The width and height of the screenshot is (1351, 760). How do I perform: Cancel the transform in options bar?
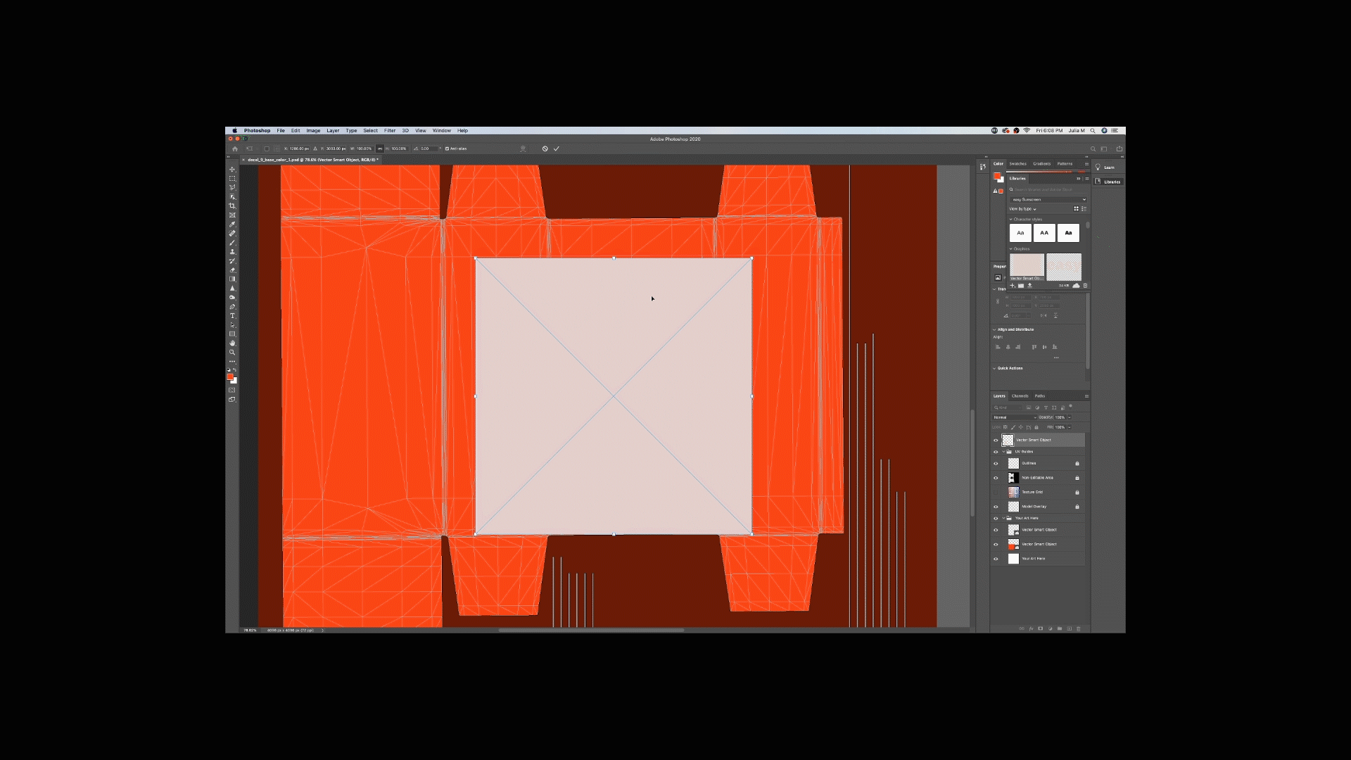tap(545, 148)
